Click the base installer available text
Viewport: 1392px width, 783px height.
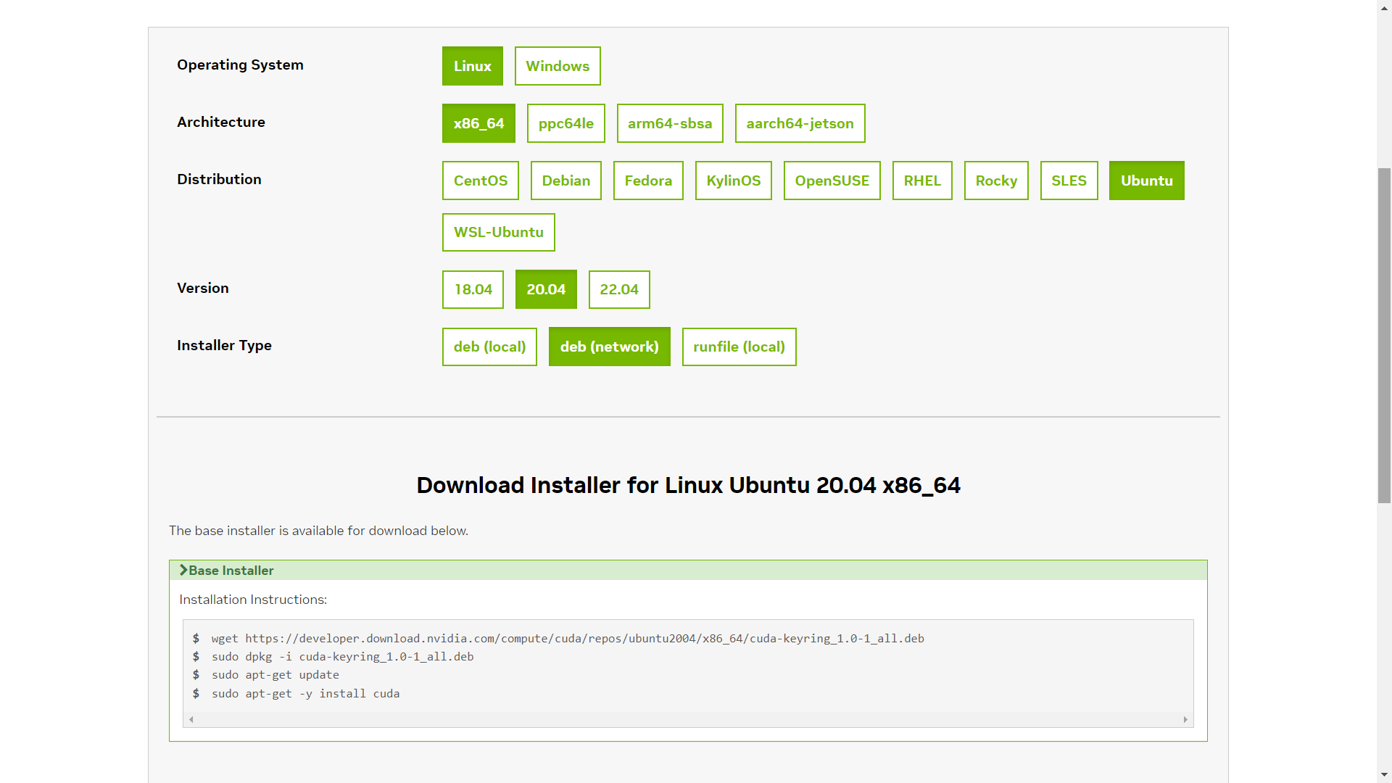318,531
